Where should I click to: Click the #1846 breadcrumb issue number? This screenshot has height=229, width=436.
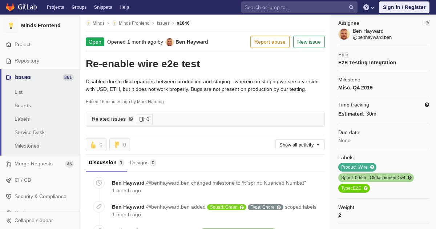coord(183,23)
